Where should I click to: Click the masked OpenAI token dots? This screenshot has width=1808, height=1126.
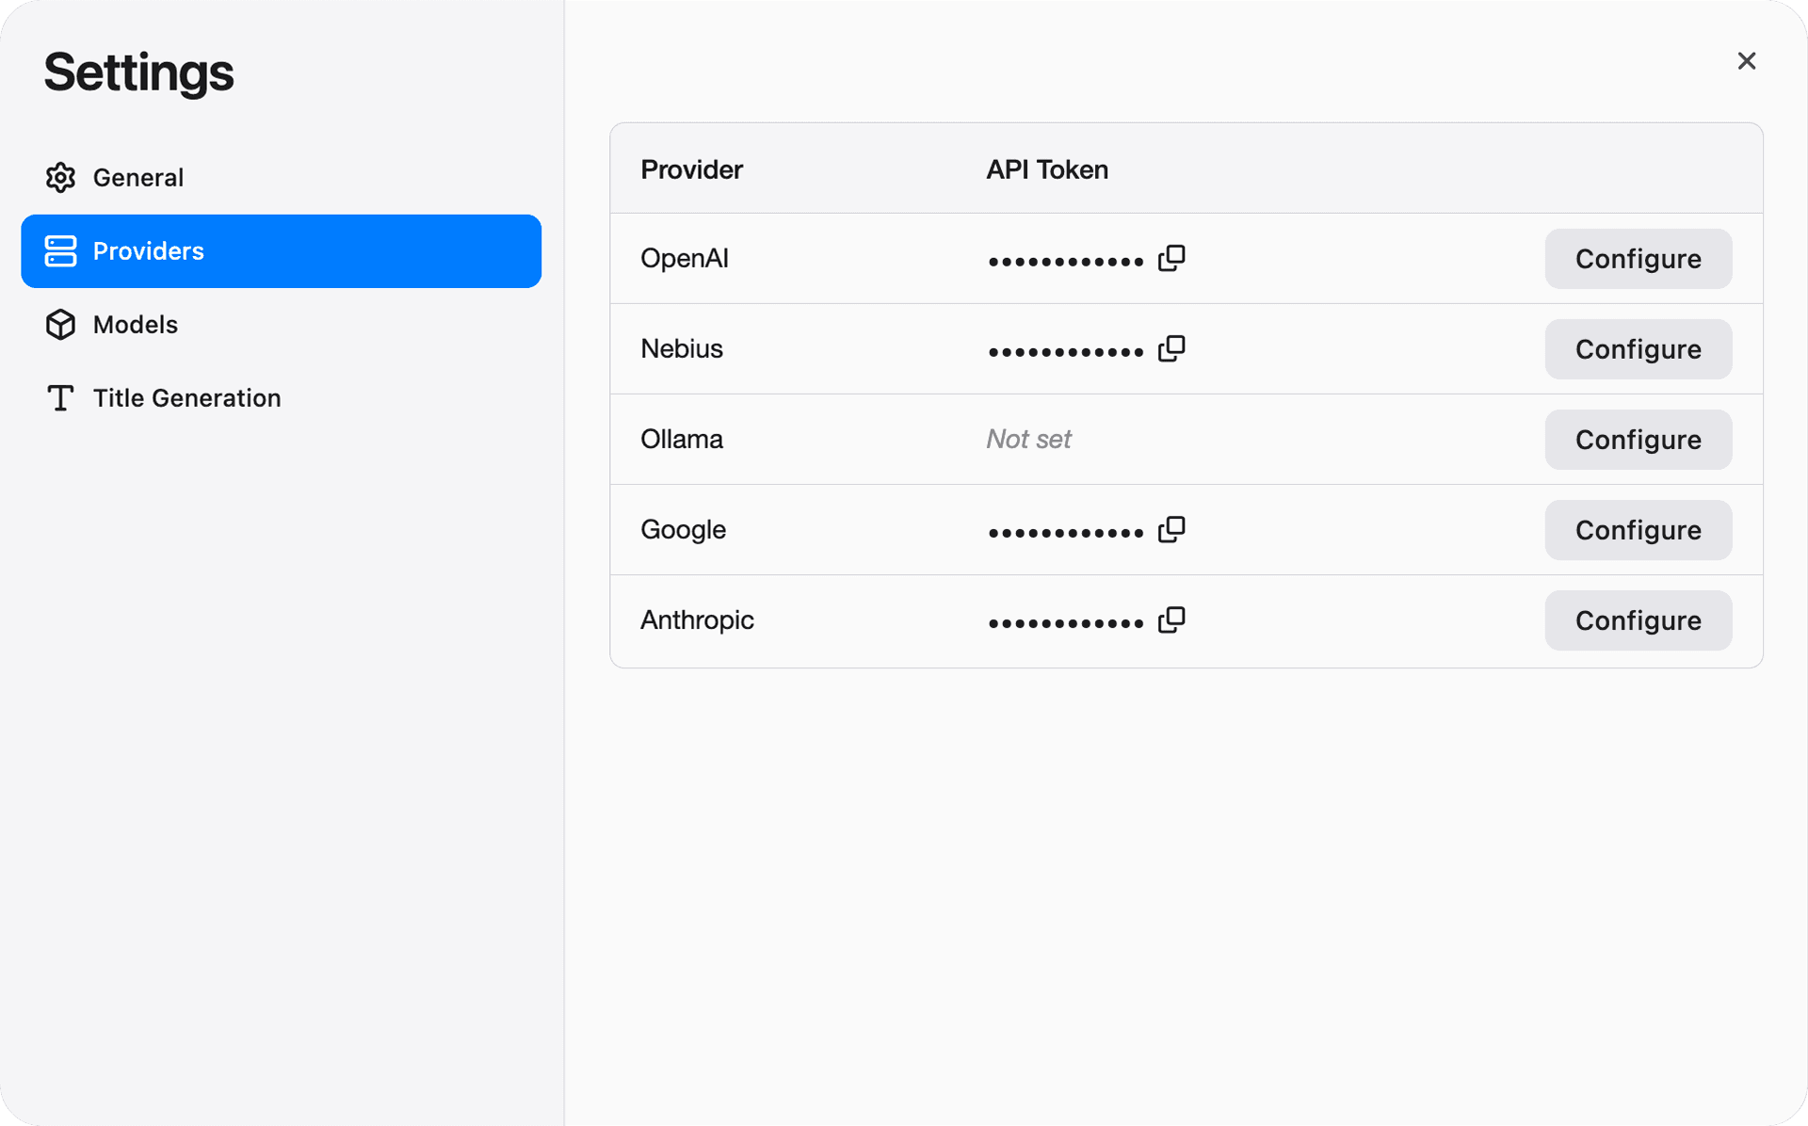[x=1066, y=262]
